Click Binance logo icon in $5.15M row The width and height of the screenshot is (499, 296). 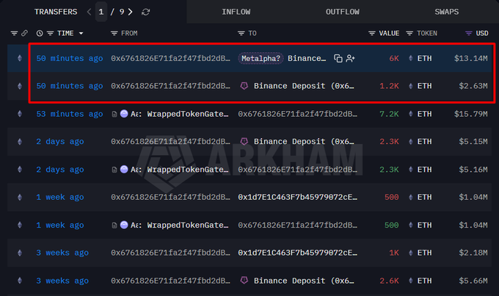tap(244, 142)
